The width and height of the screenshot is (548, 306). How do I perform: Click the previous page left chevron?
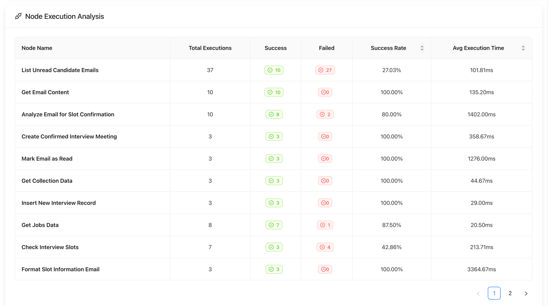478,293
